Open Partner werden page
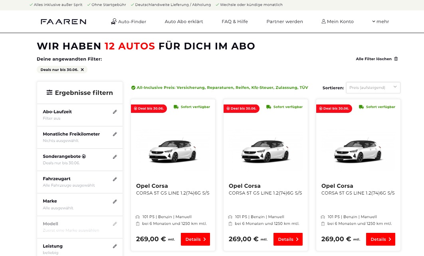Image resolution: width=424 pixels, height=256 pixels. pyautogui.click(x=285, y=22)
